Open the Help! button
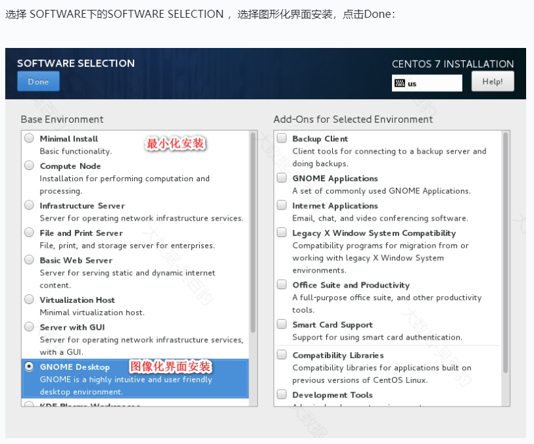The width and height of the screenshot is (534, 444). 493,81
